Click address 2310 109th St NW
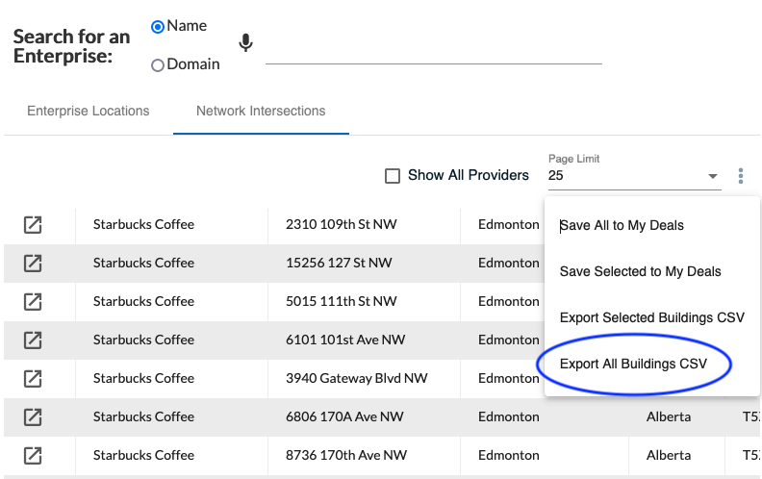762x479 pixels. tap(342, 224)
